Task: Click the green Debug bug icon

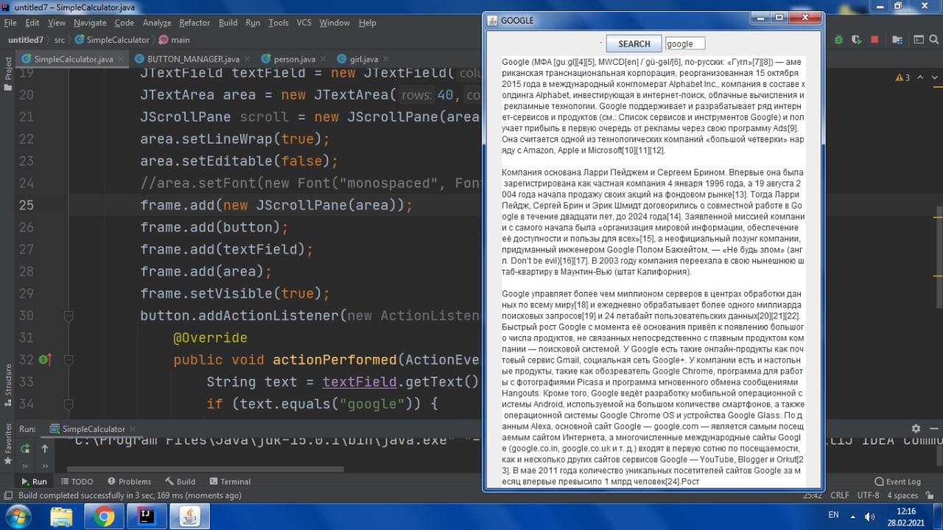Action: 839,40
